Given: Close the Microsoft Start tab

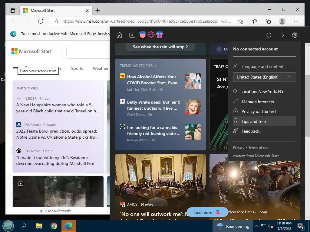Looking at the screenshot, I should coord(87,11).
